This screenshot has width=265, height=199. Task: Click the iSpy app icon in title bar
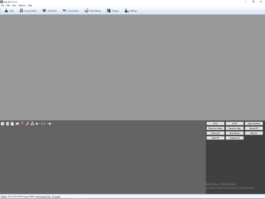click(x=2, y=2)
